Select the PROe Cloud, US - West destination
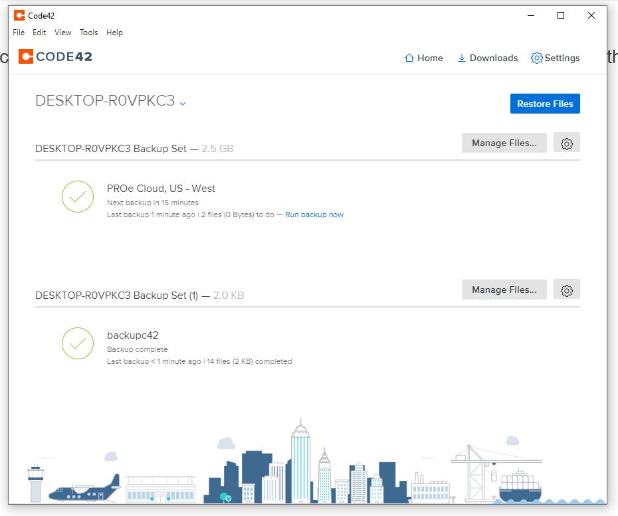 [x=161, y=189]
